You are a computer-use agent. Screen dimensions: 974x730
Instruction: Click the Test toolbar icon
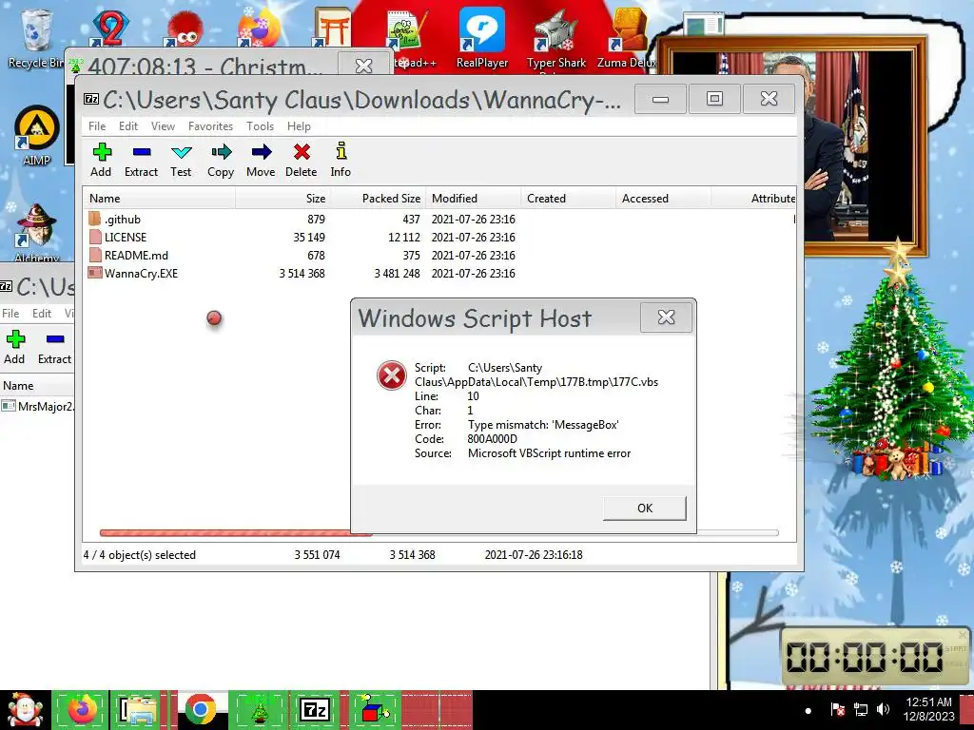181,152
